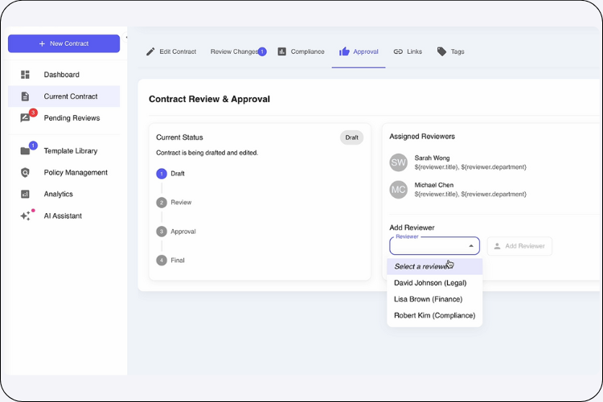Screen dimensions: 603x402
Task: Click Sarah Wong's SW avatar
Action: [x=399, y=162]
